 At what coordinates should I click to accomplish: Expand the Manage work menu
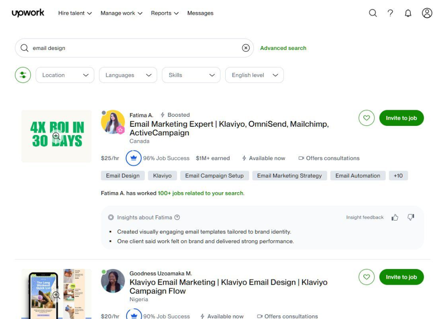click(x=121, y=13)
